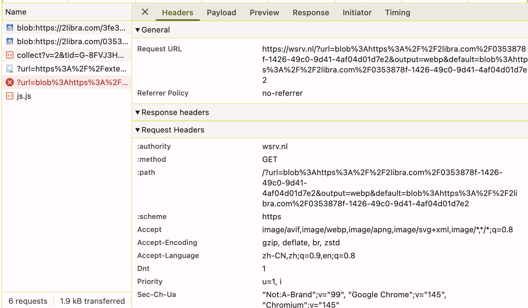The width and height of the screenshot is (528, 308).
Task: Click the image icon beside ?url=https request
Action: [x=10, y=69]
